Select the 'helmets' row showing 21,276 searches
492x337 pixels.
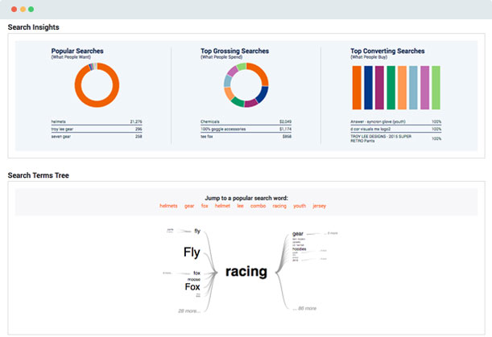pos(97,121)
